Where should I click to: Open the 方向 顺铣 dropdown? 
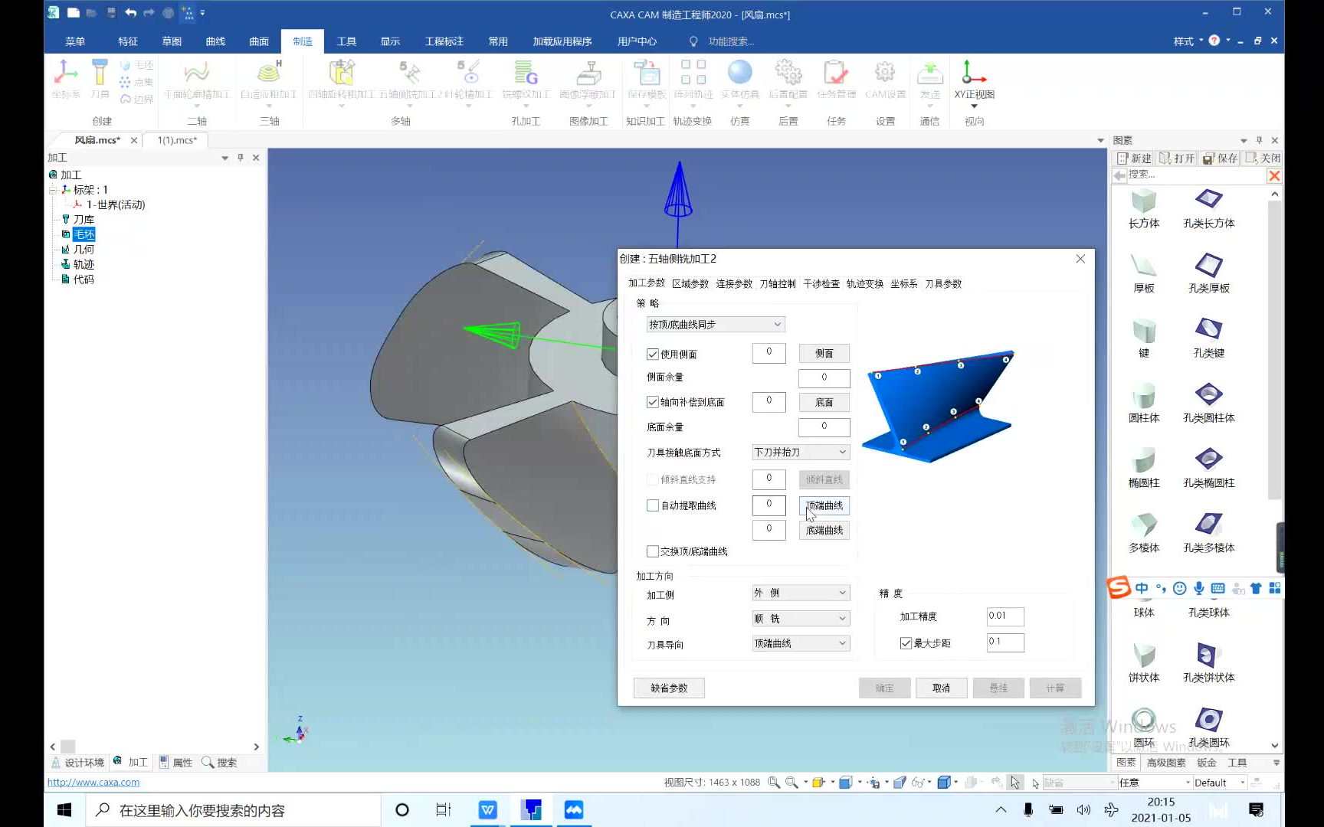click(x=801, y=619)
